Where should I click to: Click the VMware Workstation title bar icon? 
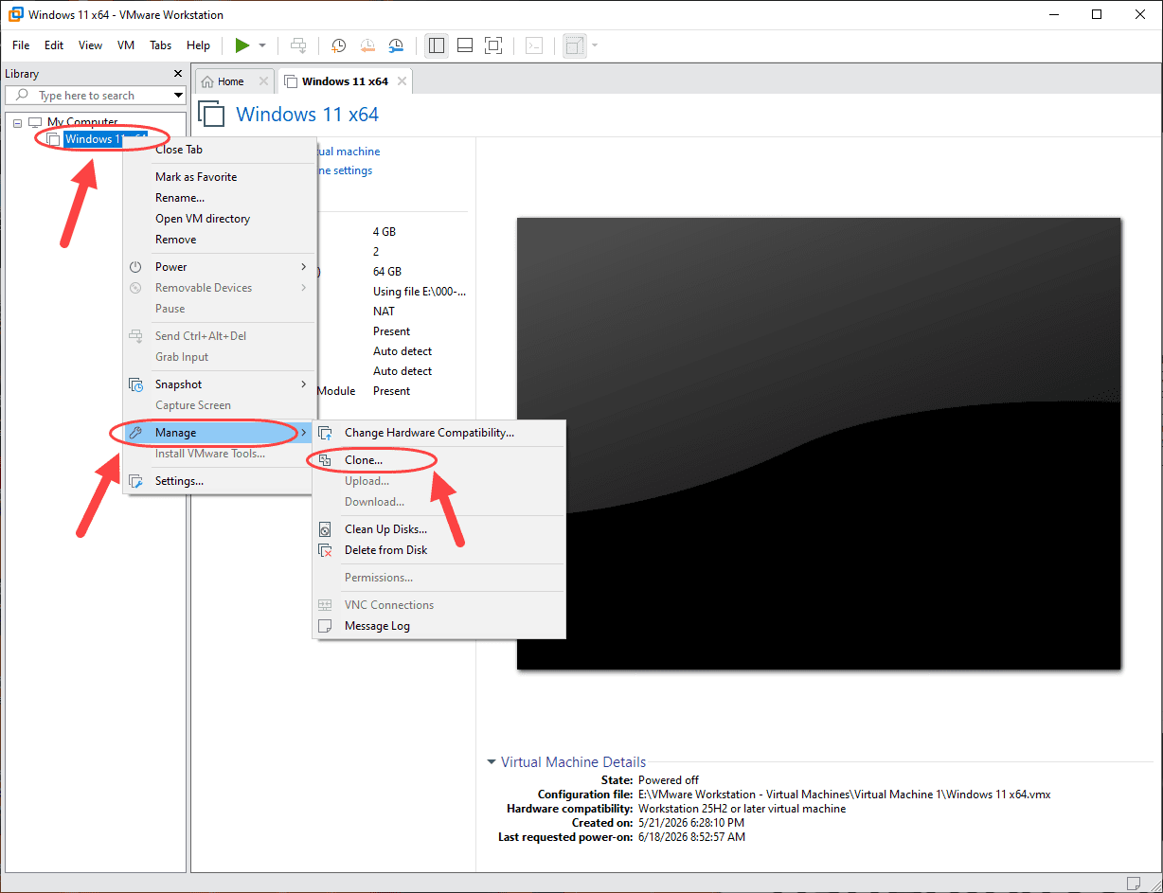[x=15, y=14]
